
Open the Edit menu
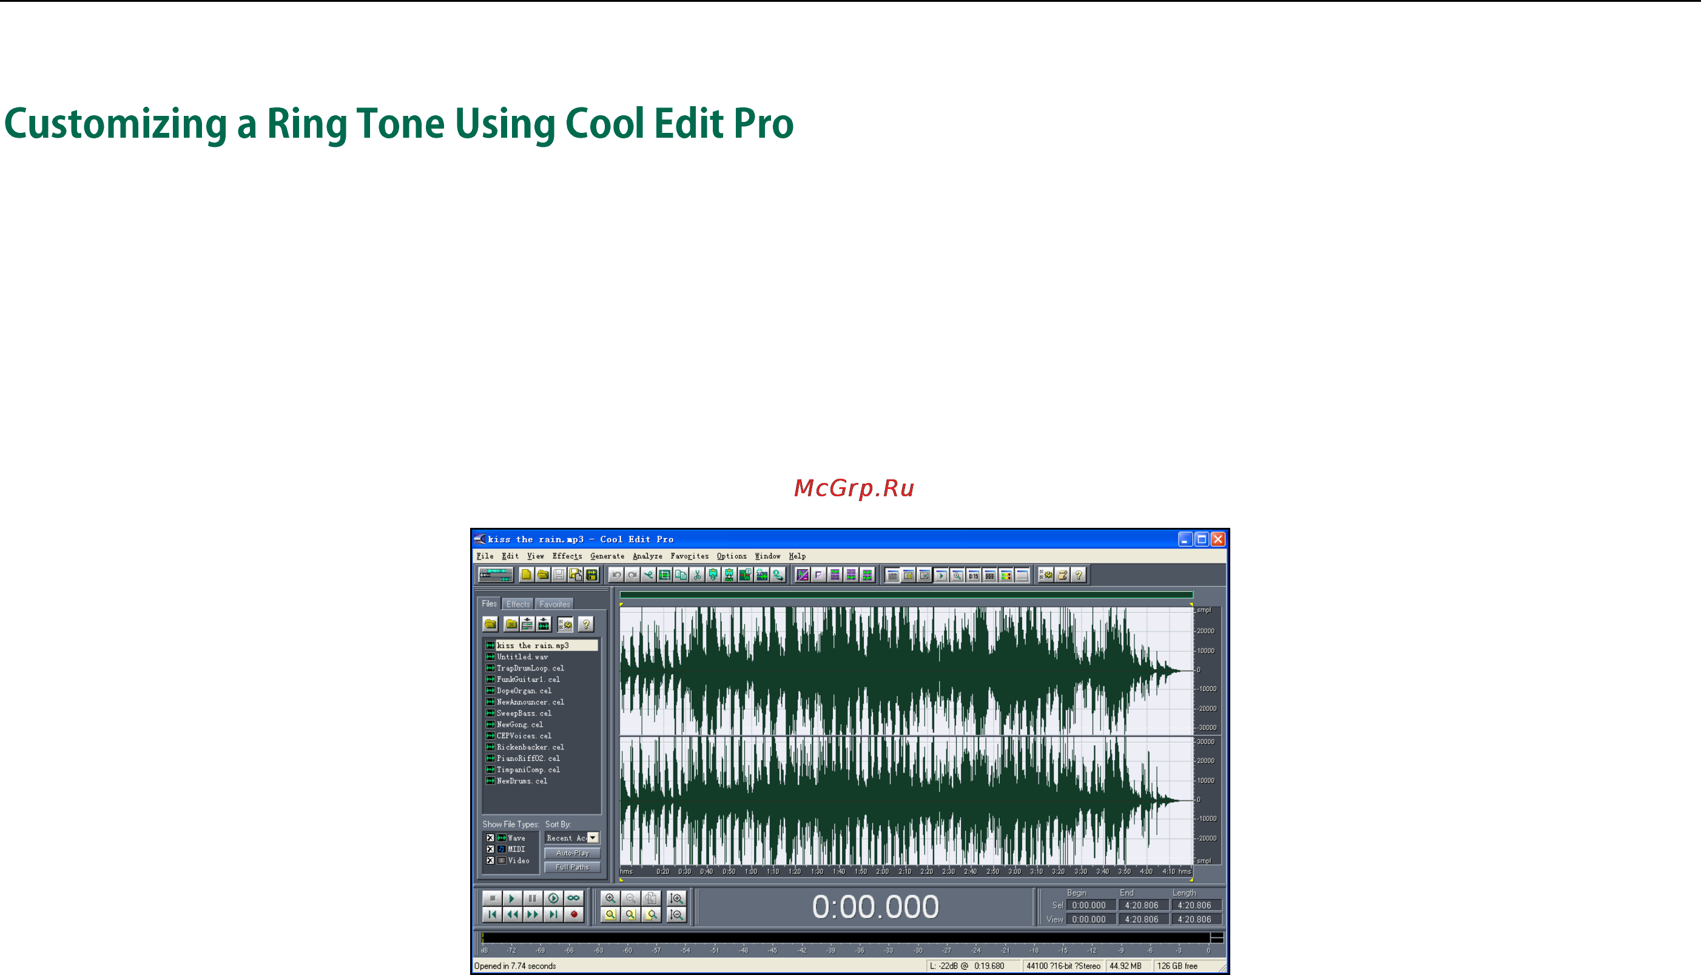pos(510,556)
